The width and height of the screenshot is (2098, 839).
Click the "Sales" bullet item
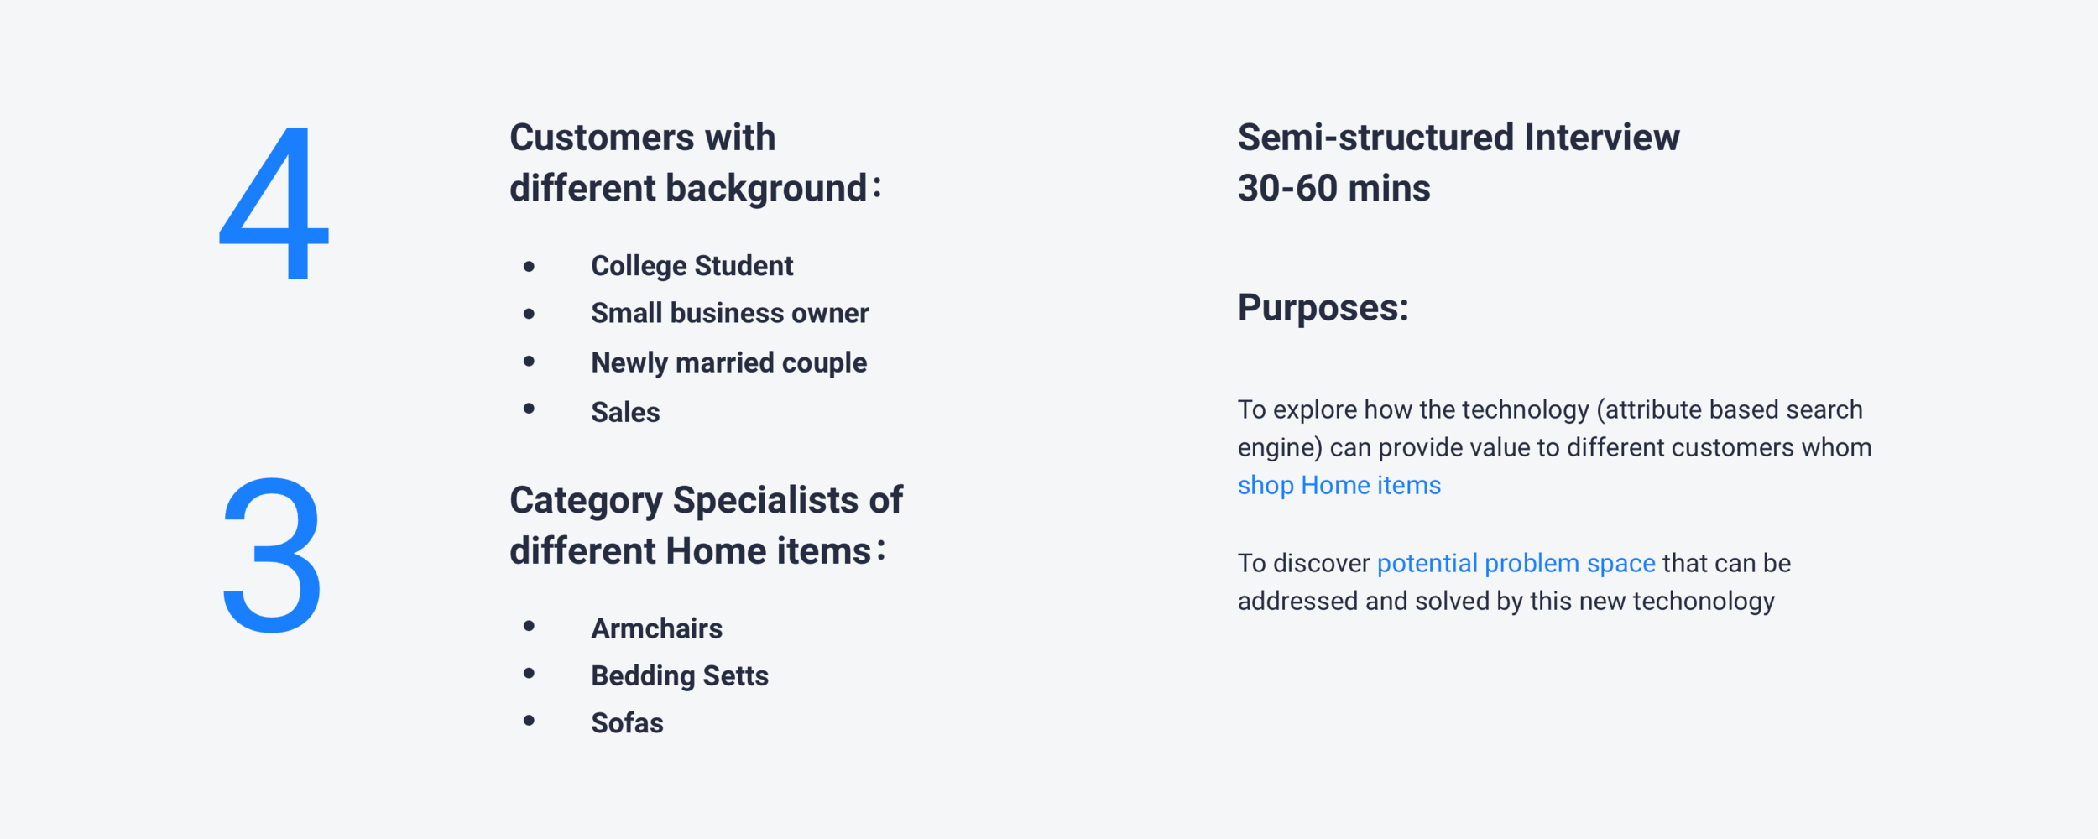625,412
